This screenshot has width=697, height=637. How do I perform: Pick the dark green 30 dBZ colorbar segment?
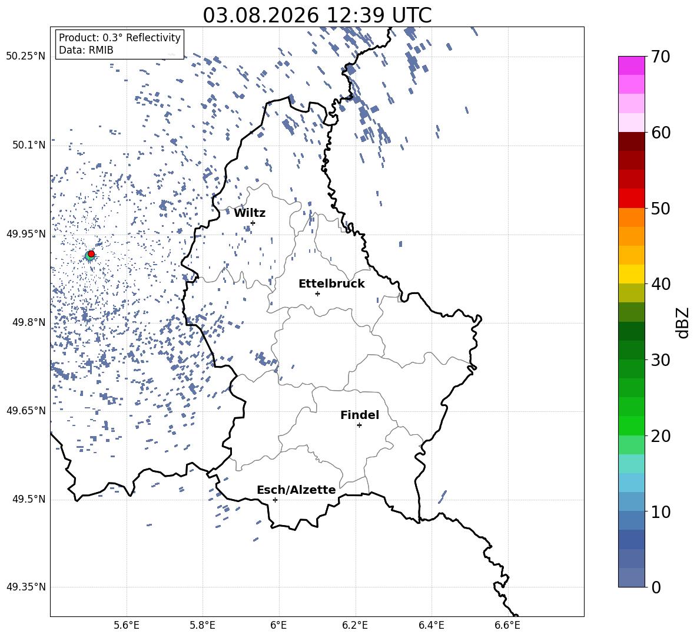(x=631, y=350)
